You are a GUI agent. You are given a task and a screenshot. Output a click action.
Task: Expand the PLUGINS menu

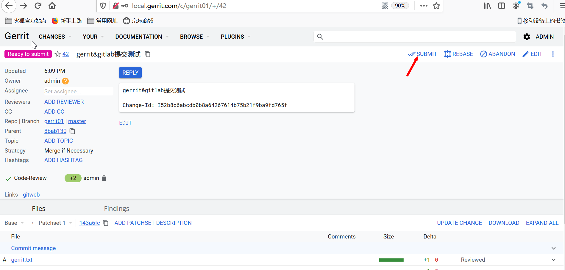(x=236, y=37)
